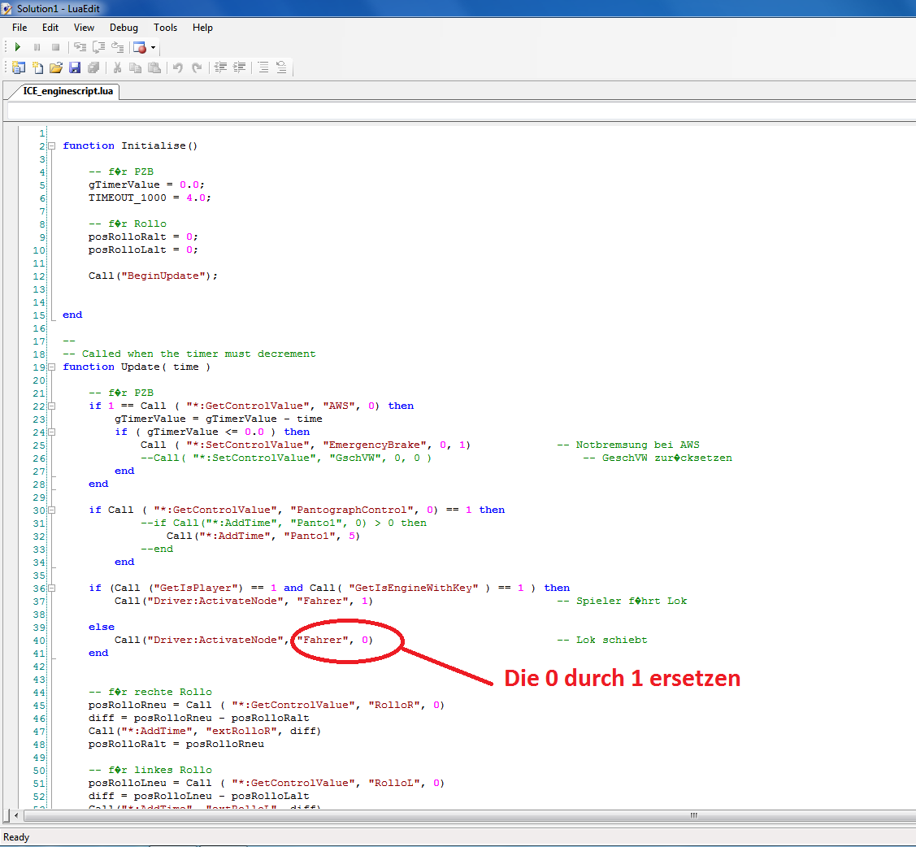Select the ICE_enginescript.lua tab

click(x=68, y=91)
